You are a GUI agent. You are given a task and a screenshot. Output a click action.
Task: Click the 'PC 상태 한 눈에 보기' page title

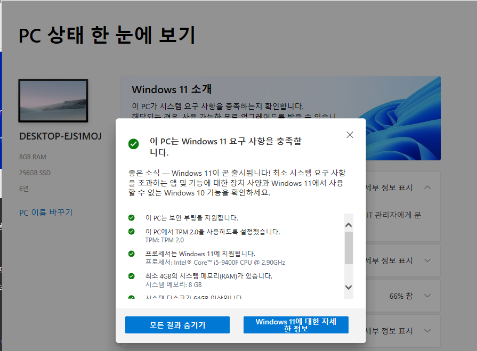tap(107, 35)
